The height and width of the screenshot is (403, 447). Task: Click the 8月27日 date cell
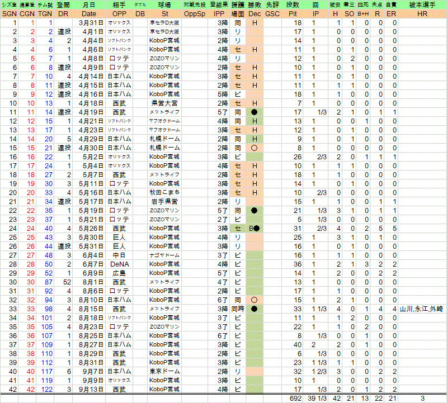pyautogui.click(x=89, y=345)
